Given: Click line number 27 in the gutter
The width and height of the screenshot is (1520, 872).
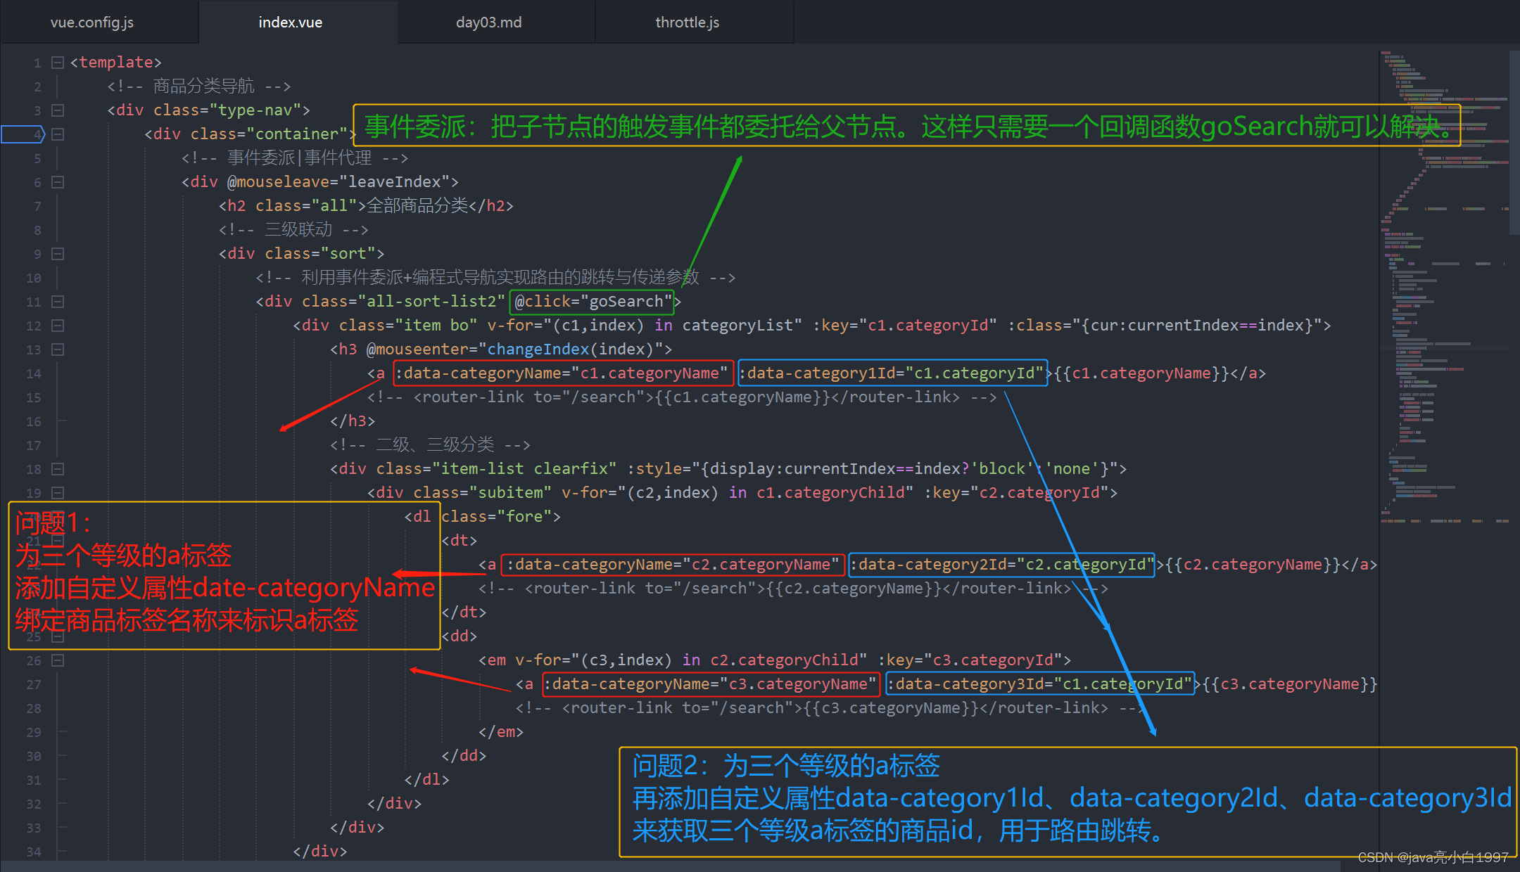Looking at the screenshot, I should 34,685.
